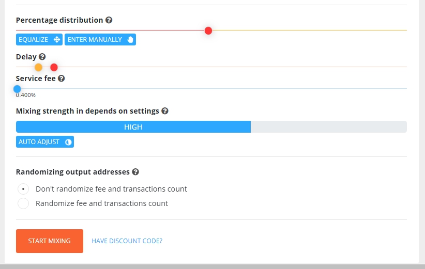
Task: Click the yellow section of Percentage distribution track
Action: pyautogui.click(x=310, y=30)
